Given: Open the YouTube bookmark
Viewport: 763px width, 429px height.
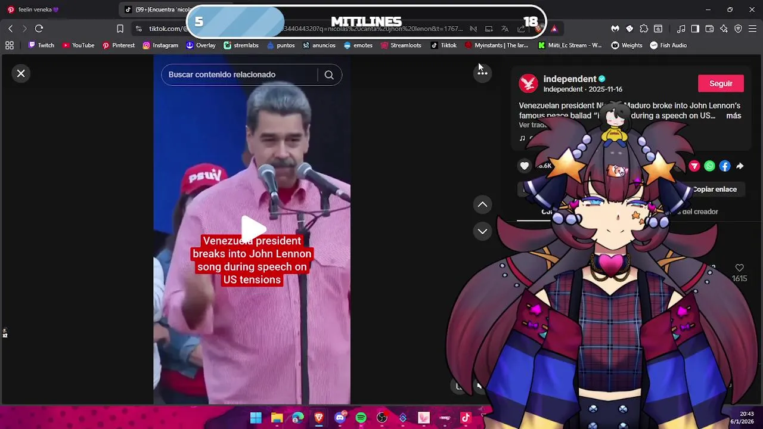Looking at the screenshot, I should pos(78,45).
